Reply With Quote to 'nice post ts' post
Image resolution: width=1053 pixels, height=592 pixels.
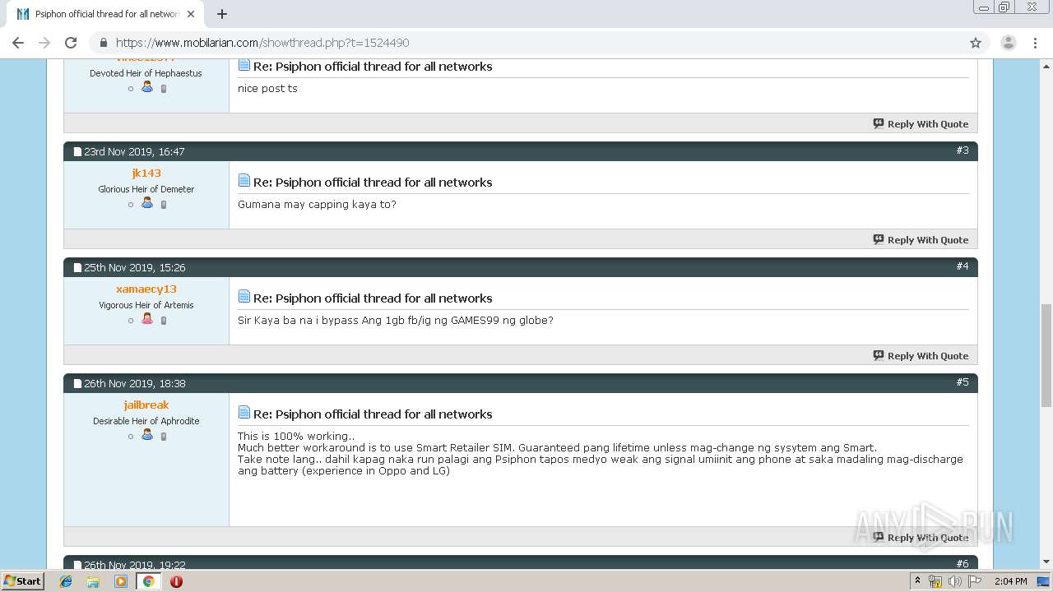(x=921, y=124)
